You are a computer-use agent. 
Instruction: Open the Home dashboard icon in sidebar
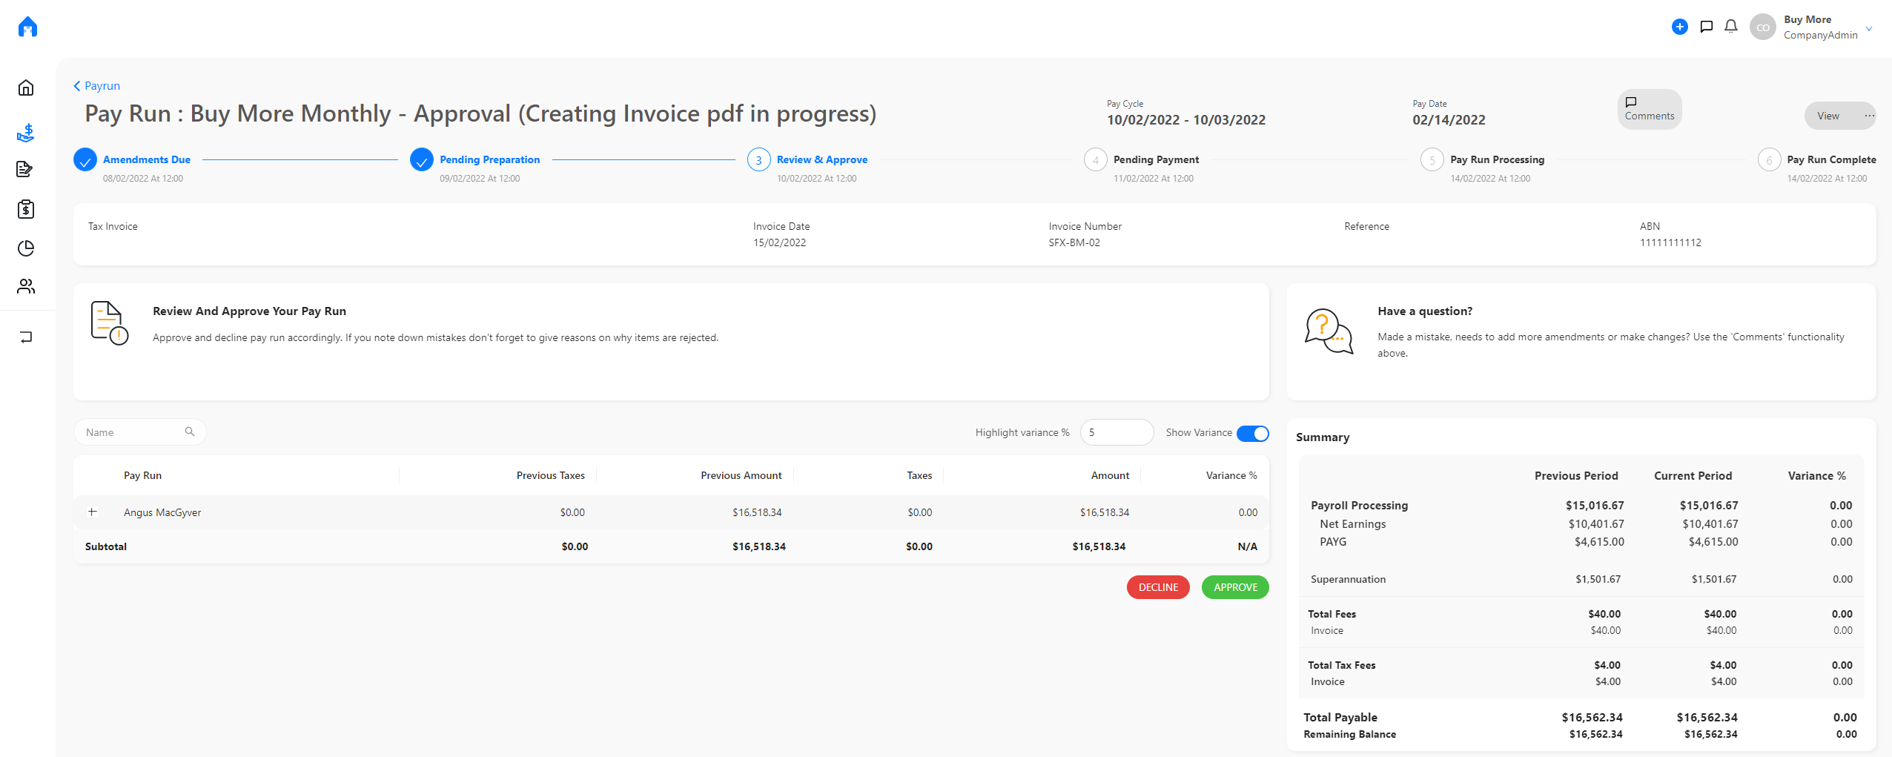click(x=26, y=87)
